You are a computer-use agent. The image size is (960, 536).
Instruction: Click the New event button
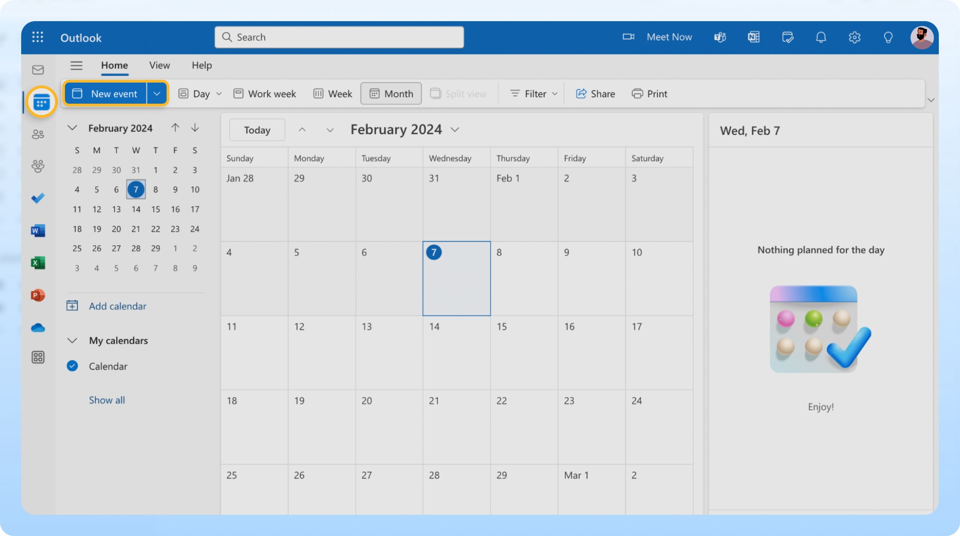pyautogui.click(x=105, y=93)
